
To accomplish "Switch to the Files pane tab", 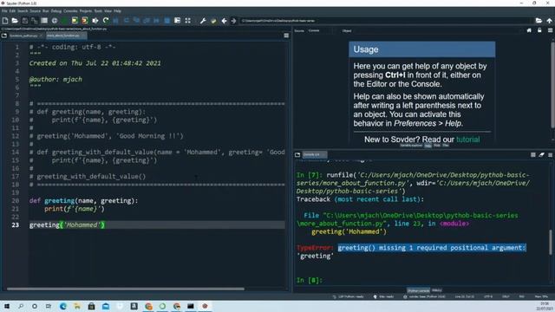I will (446, 146).
